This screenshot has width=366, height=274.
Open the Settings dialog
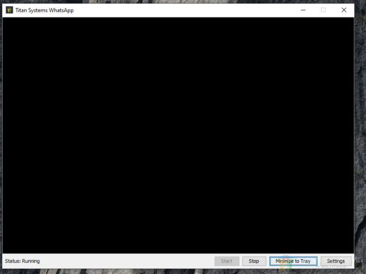click(336, 261)
